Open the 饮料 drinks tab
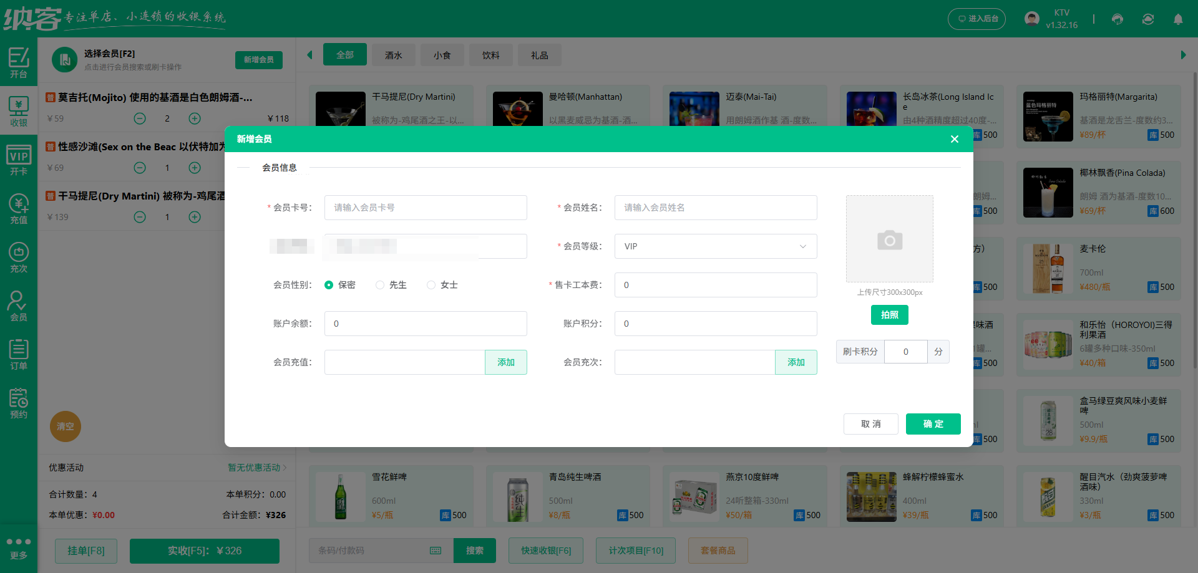Screen dimensions: 1198x573 [490, 55]
